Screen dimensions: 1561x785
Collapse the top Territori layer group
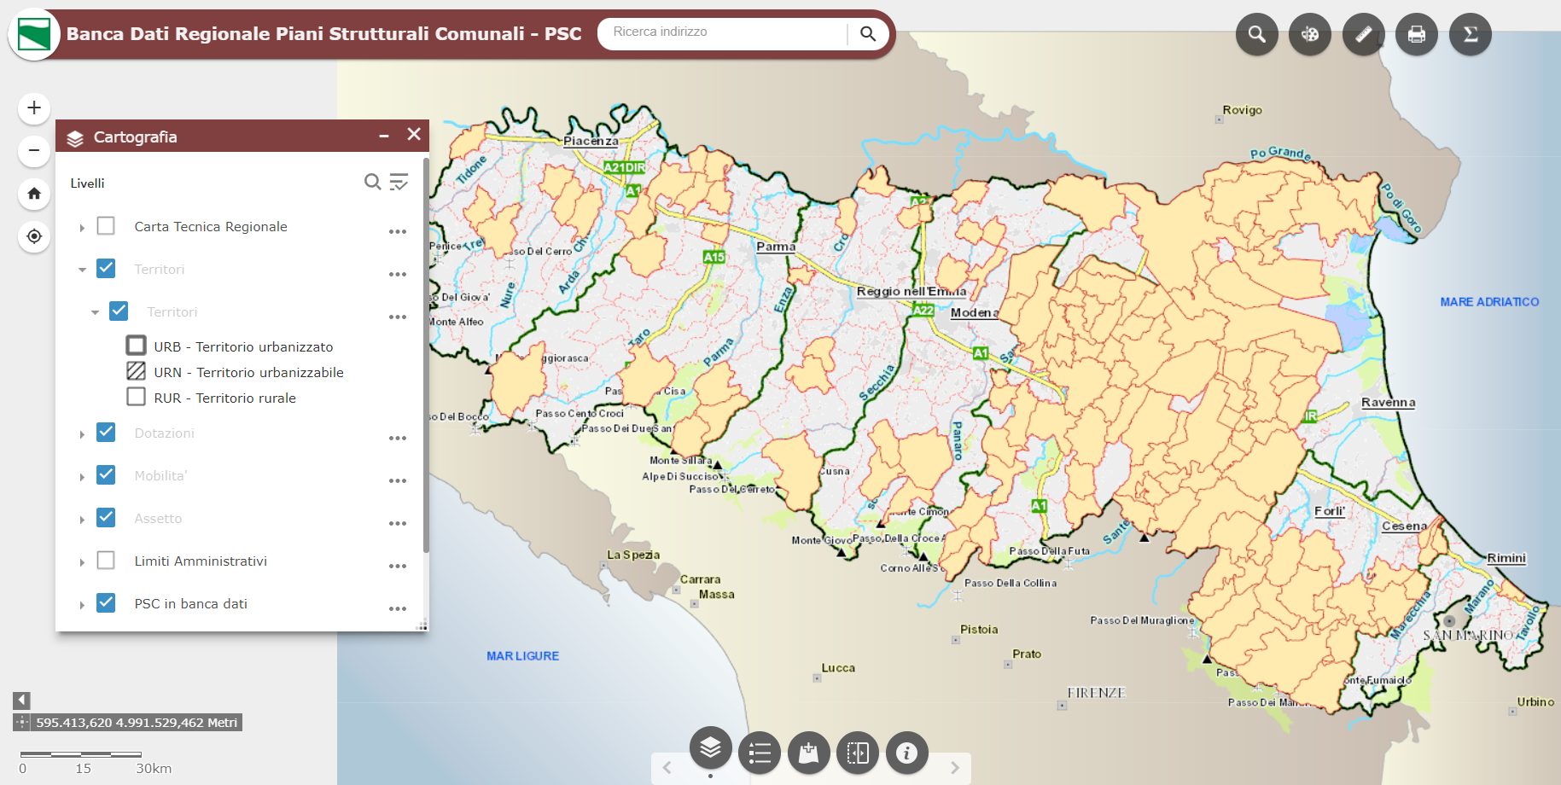[x=82, y=270]
